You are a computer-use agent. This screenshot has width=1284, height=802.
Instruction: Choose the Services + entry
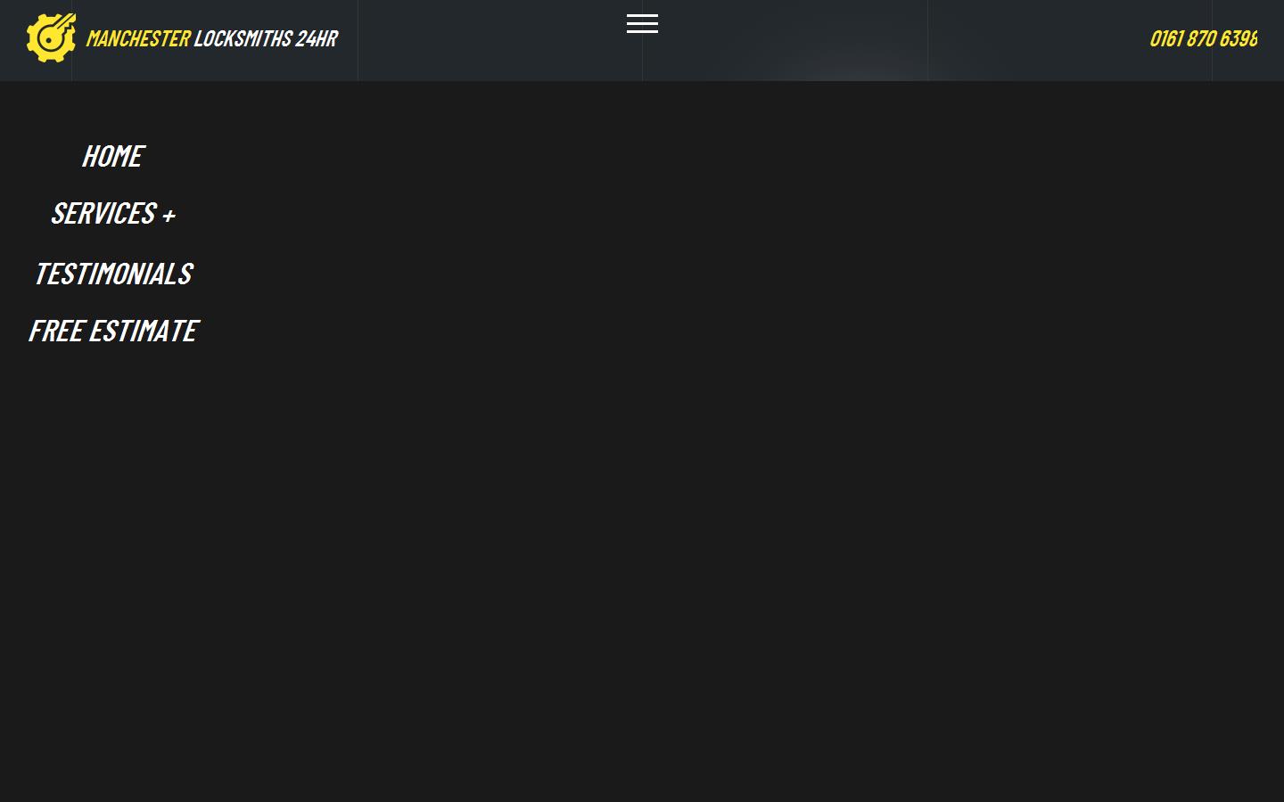[113, 214]
